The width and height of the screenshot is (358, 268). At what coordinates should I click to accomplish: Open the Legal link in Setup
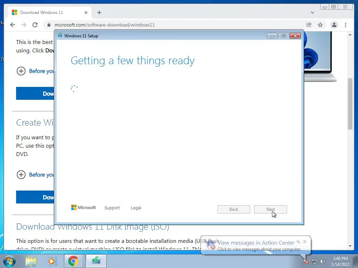(136, 208)
